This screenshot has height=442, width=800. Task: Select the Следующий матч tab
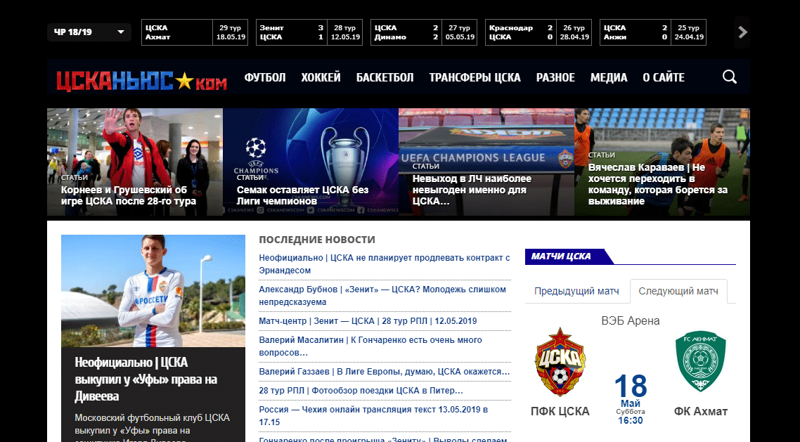coord(678,291)
